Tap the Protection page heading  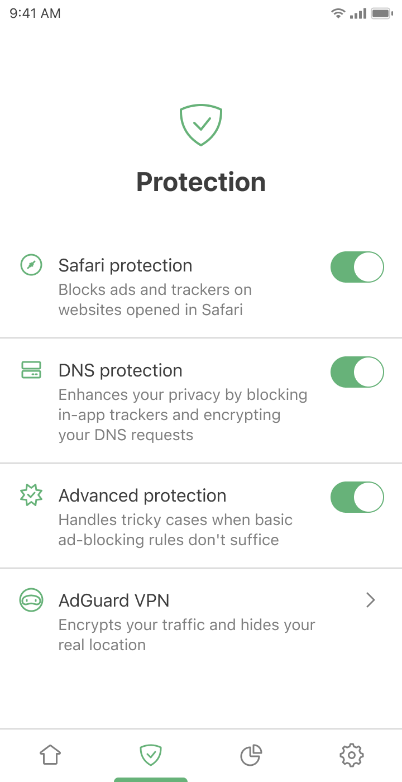point(201,182)
